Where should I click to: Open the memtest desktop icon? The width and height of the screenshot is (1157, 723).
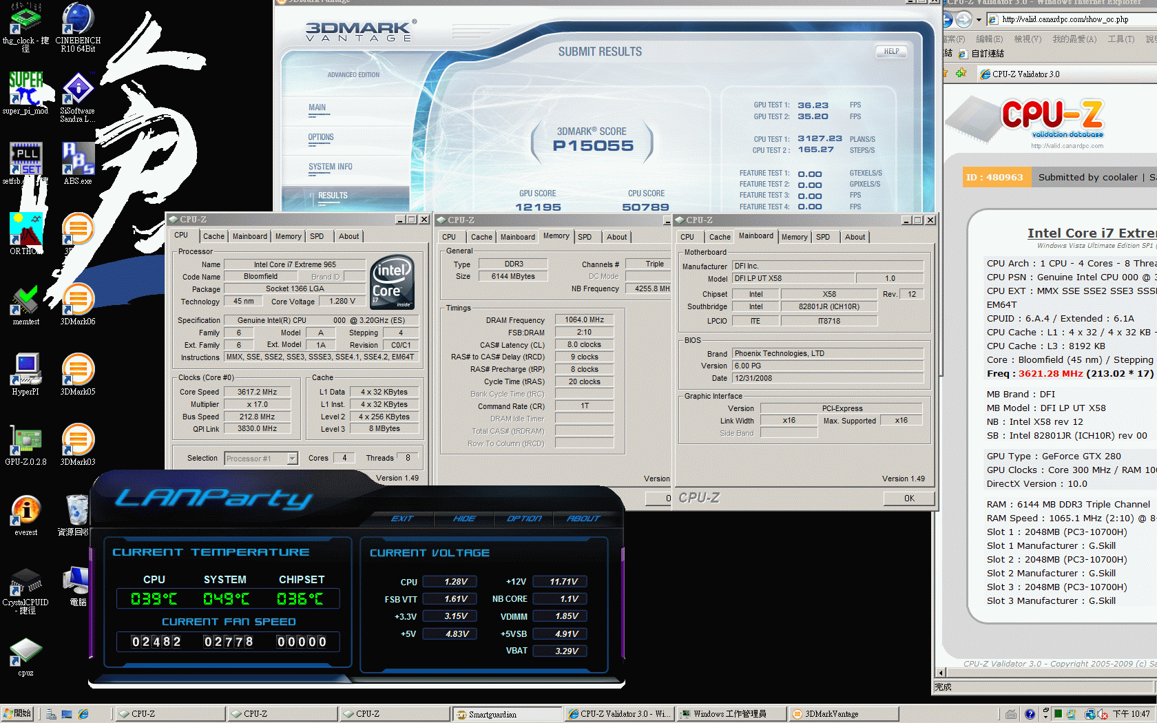coord(25,301)
